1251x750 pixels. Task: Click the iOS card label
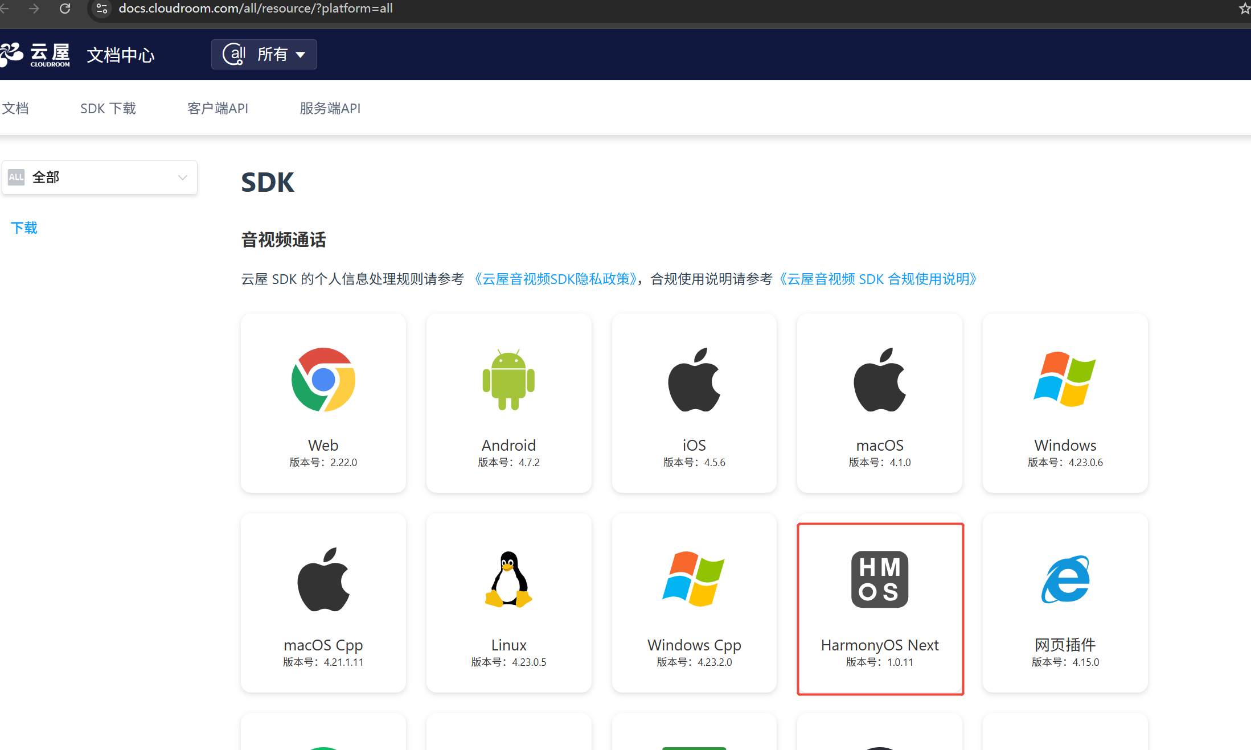(694, 445)
